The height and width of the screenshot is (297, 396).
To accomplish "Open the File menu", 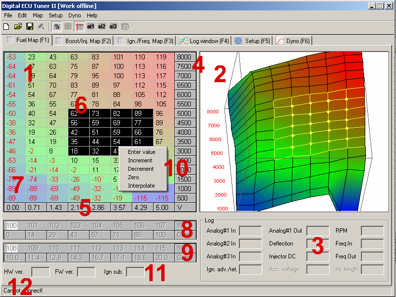I will (x=8, y=15).
